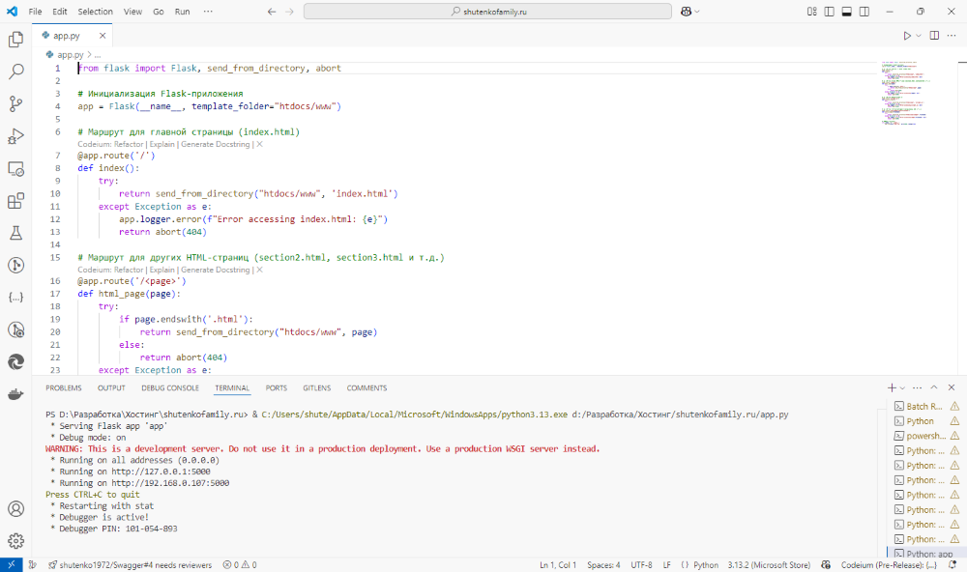Viewport: 967px width, 572px height.
Task: Open the Search view in the sidebar
Action: (15, 71)
